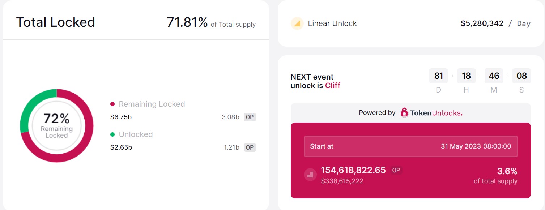Screen dimensions: 545x210
Task: Click the OP badge next to 1.21b
Action: (250, 147)
